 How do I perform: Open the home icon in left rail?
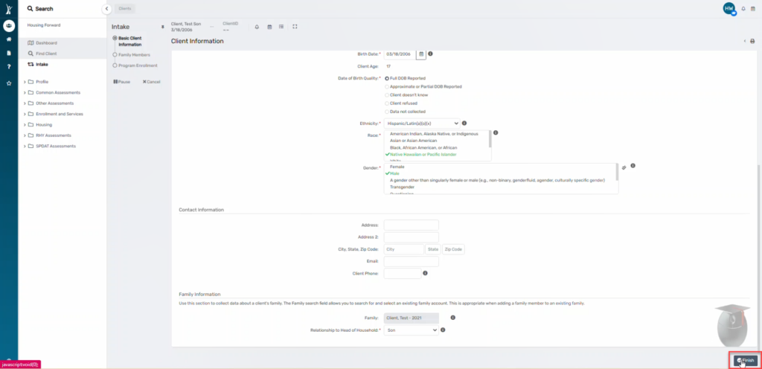click(9, 39)
